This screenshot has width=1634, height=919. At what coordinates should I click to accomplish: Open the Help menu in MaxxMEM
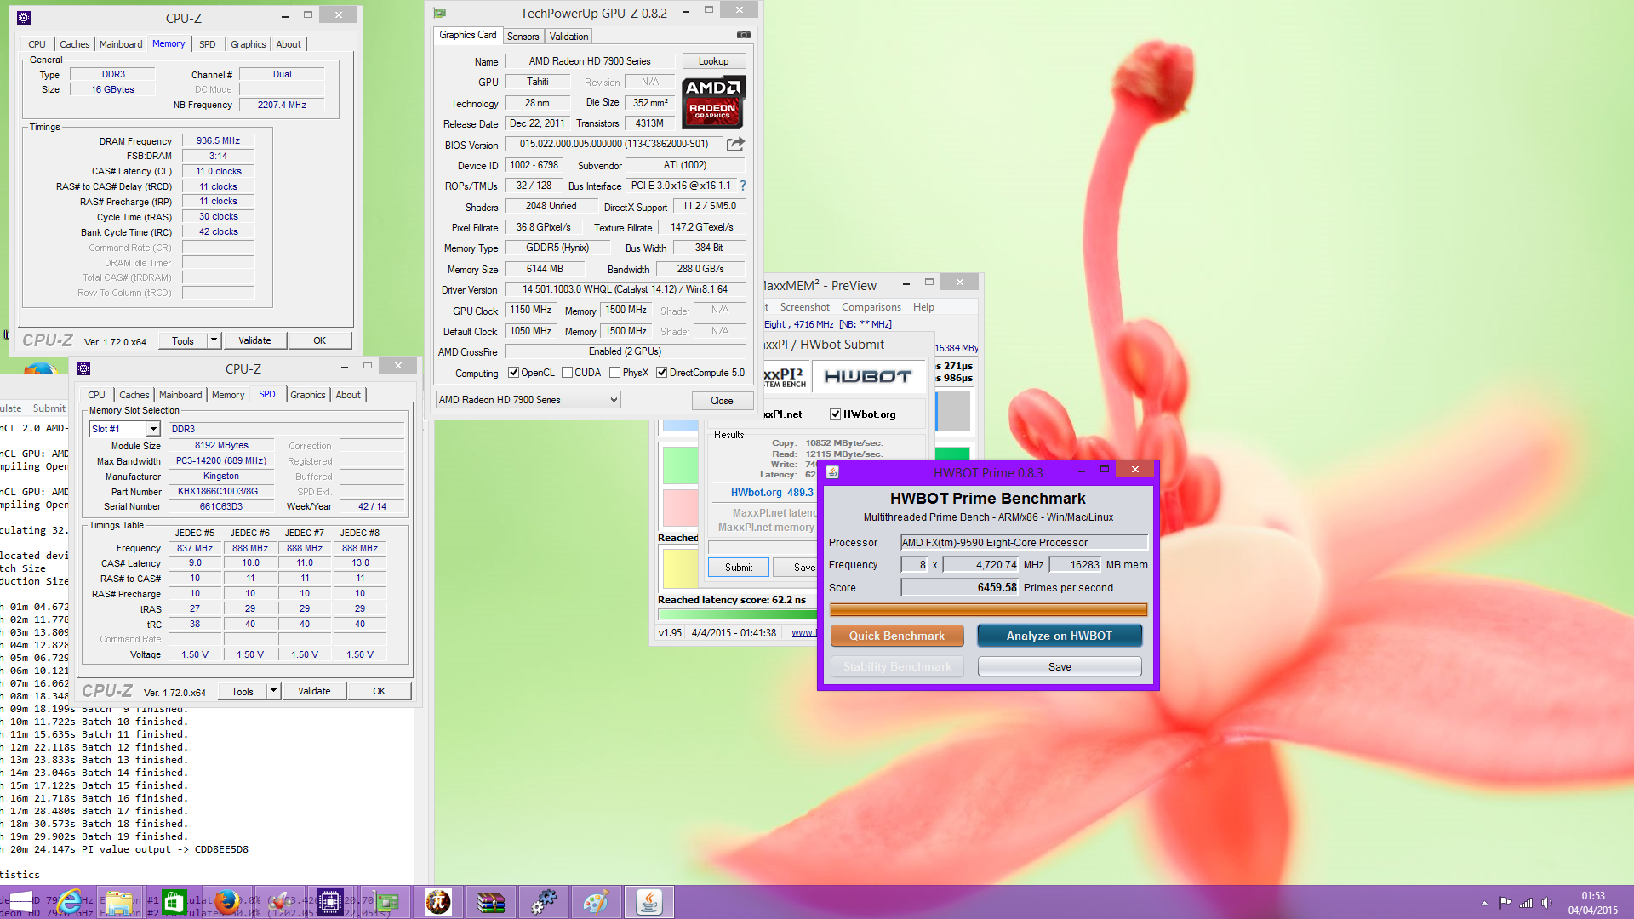click(923, 307)
